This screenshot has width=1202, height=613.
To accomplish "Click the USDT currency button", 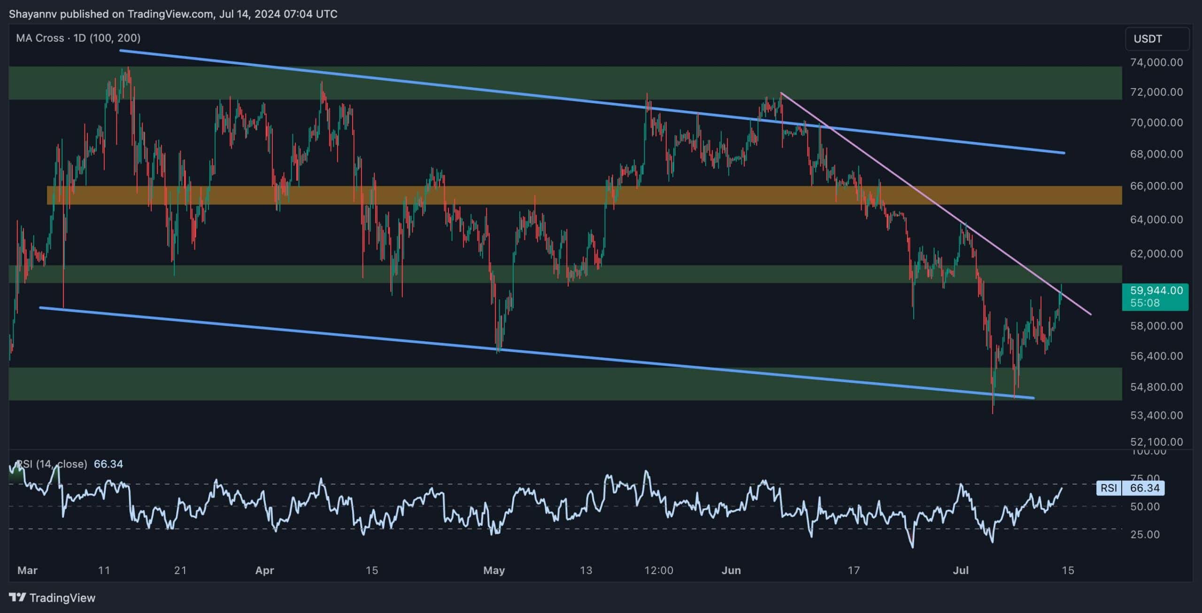I will click(x=1157, y=39).
